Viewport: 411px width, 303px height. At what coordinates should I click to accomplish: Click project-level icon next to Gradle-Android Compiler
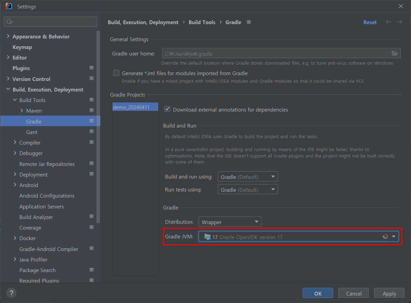click(x=91, y=249)
